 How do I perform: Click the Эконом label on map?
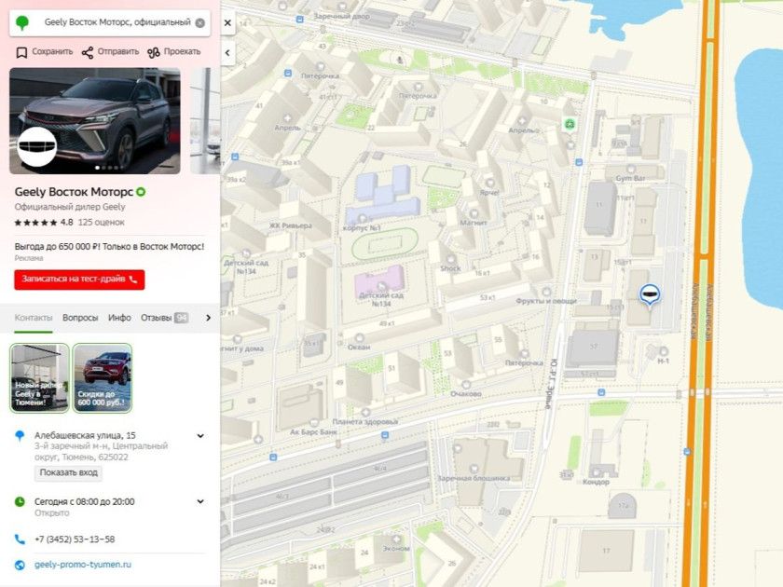pyautogui.click(x=396, y=549)
